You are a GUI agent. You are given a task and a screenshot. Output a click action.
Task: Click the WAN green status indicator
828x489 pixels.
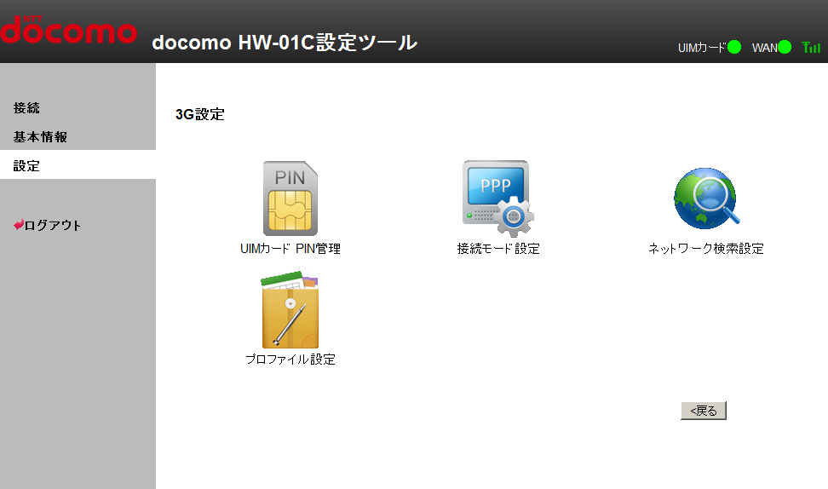click(x=785, y=48)
